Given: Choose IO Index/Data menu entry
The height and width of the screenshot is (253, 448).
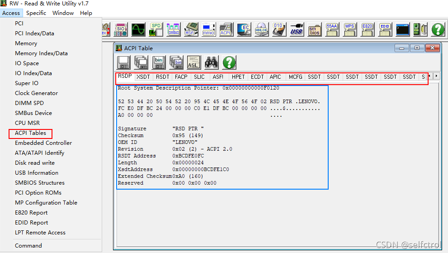Looking at the screenshot, I should tap(33, 73).
